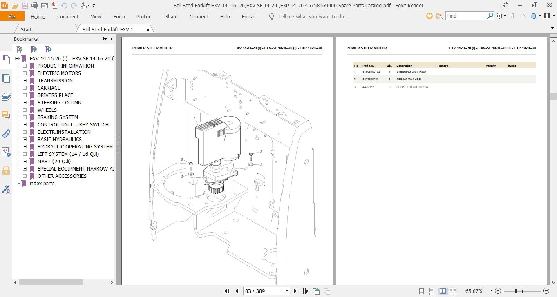The image size is (557, 297).
Task: Email the document via the envelope icon
Action: (x=44, y=6)
